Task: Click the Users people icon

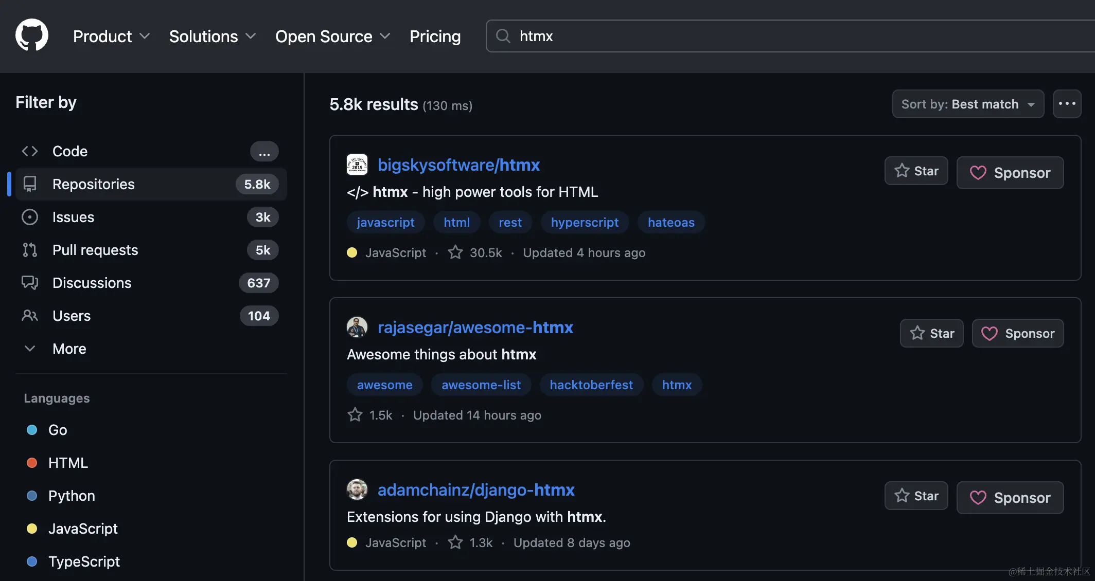Action: (x=30, y=316)
